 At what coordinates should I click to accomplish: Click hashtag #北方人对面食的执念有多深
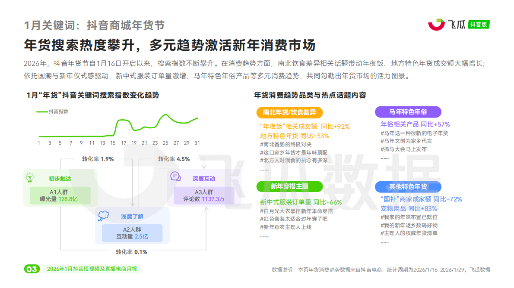(293, 160)
